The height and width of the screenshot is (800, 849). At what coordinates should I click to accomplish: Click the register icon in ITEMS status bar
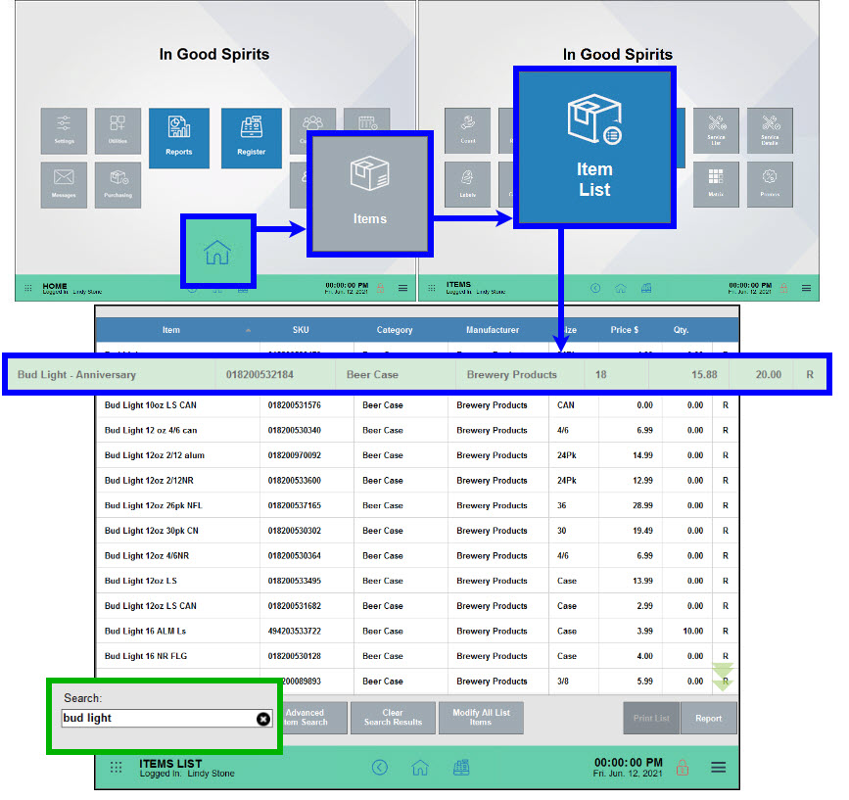pos(646,288)
